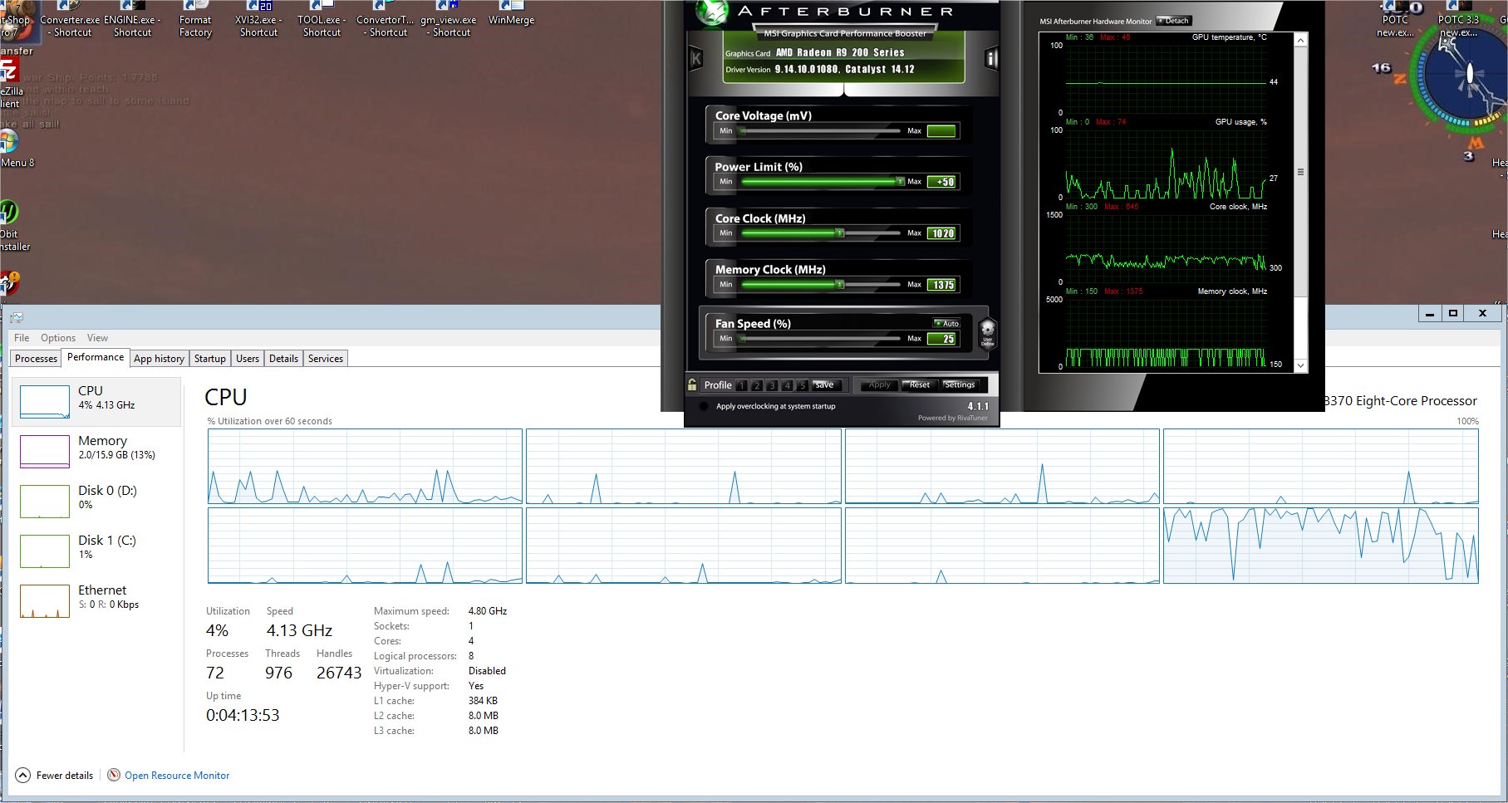Image resolution: width=1508 pixels, height=803 pixels.
Task: Collapse Task Manager with Fewer details
Action: click(x=55, y=775)
